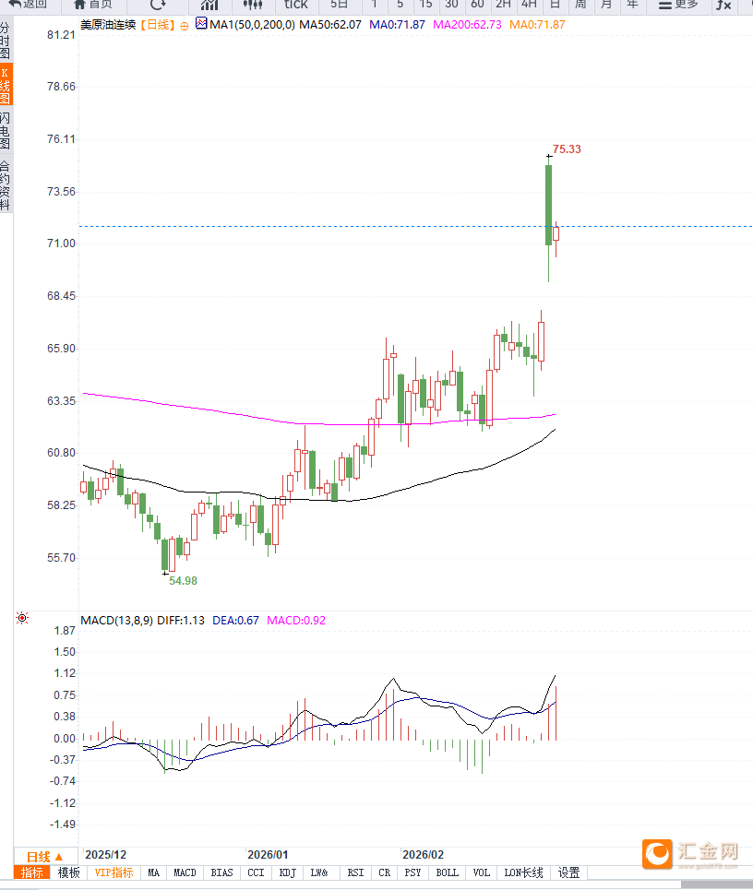Click the 2026/02 date axis label
This screenshot has height=890, width=753.
pos(423,855)
